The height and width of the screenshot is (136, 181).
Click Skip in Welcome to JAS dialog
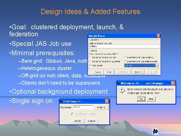[x=151, y=99]
